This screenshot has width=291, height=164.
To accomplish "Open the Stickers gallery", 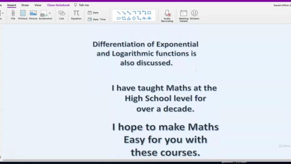I will pyautogui.click(x=195, y=15).
